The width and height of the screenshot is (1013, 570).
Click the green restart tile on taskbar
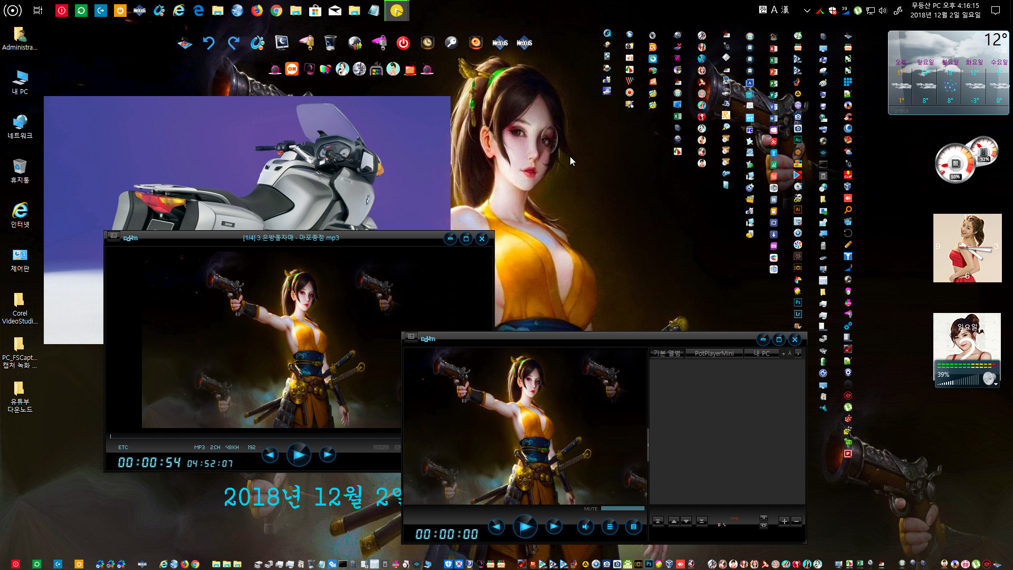click(81, 10)
